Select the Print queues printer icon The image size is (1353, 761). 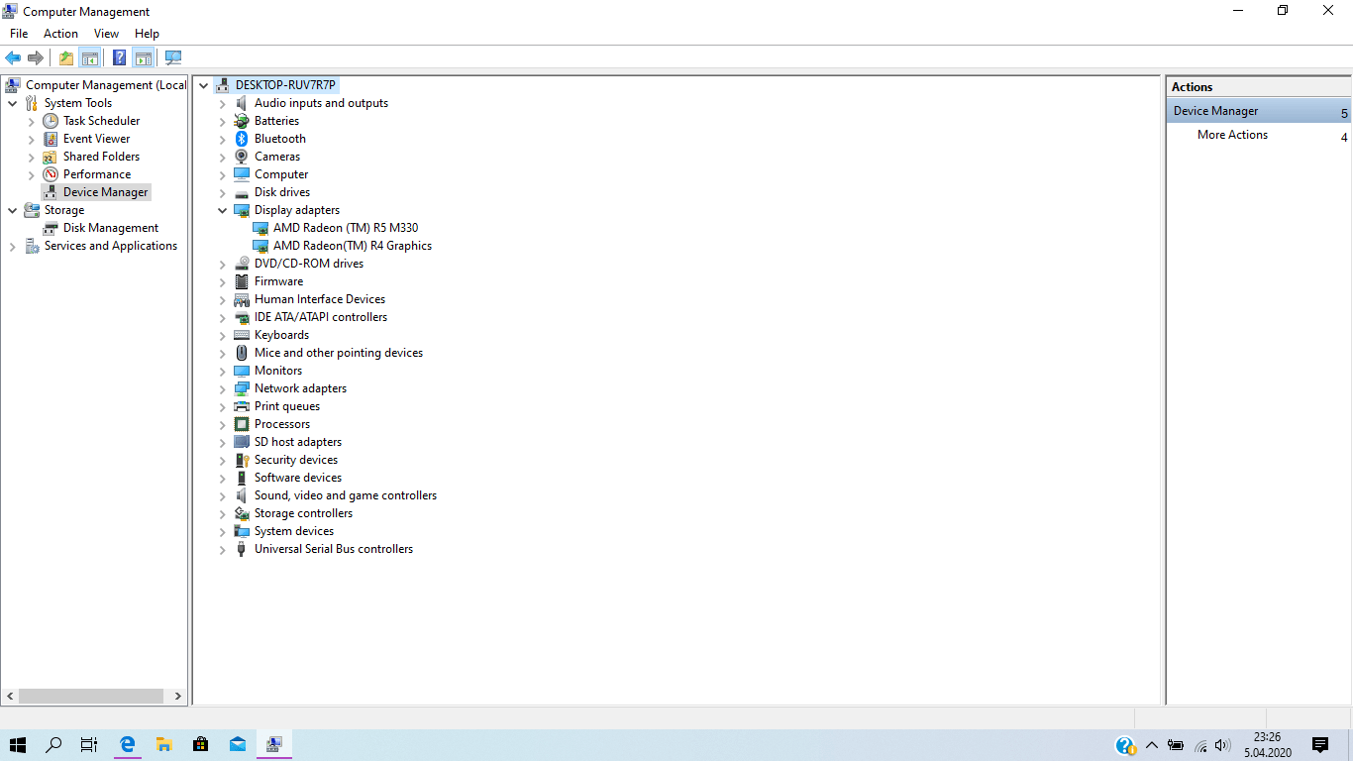click(x=242, y=406)
